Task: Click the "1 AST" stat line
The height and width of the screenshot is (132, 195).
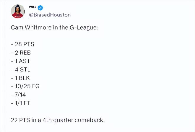Action: click(x=21, y=61)
